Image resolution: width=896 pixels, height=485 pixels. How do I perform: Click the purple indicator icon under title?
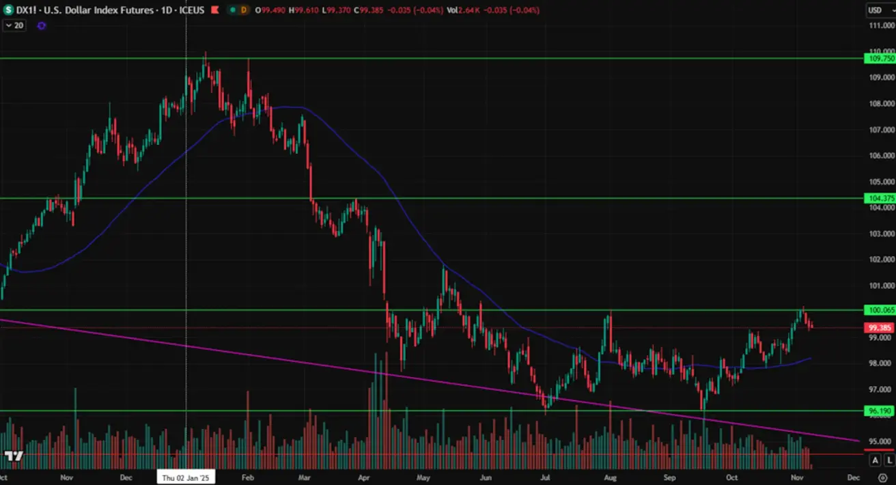(42, 25)
